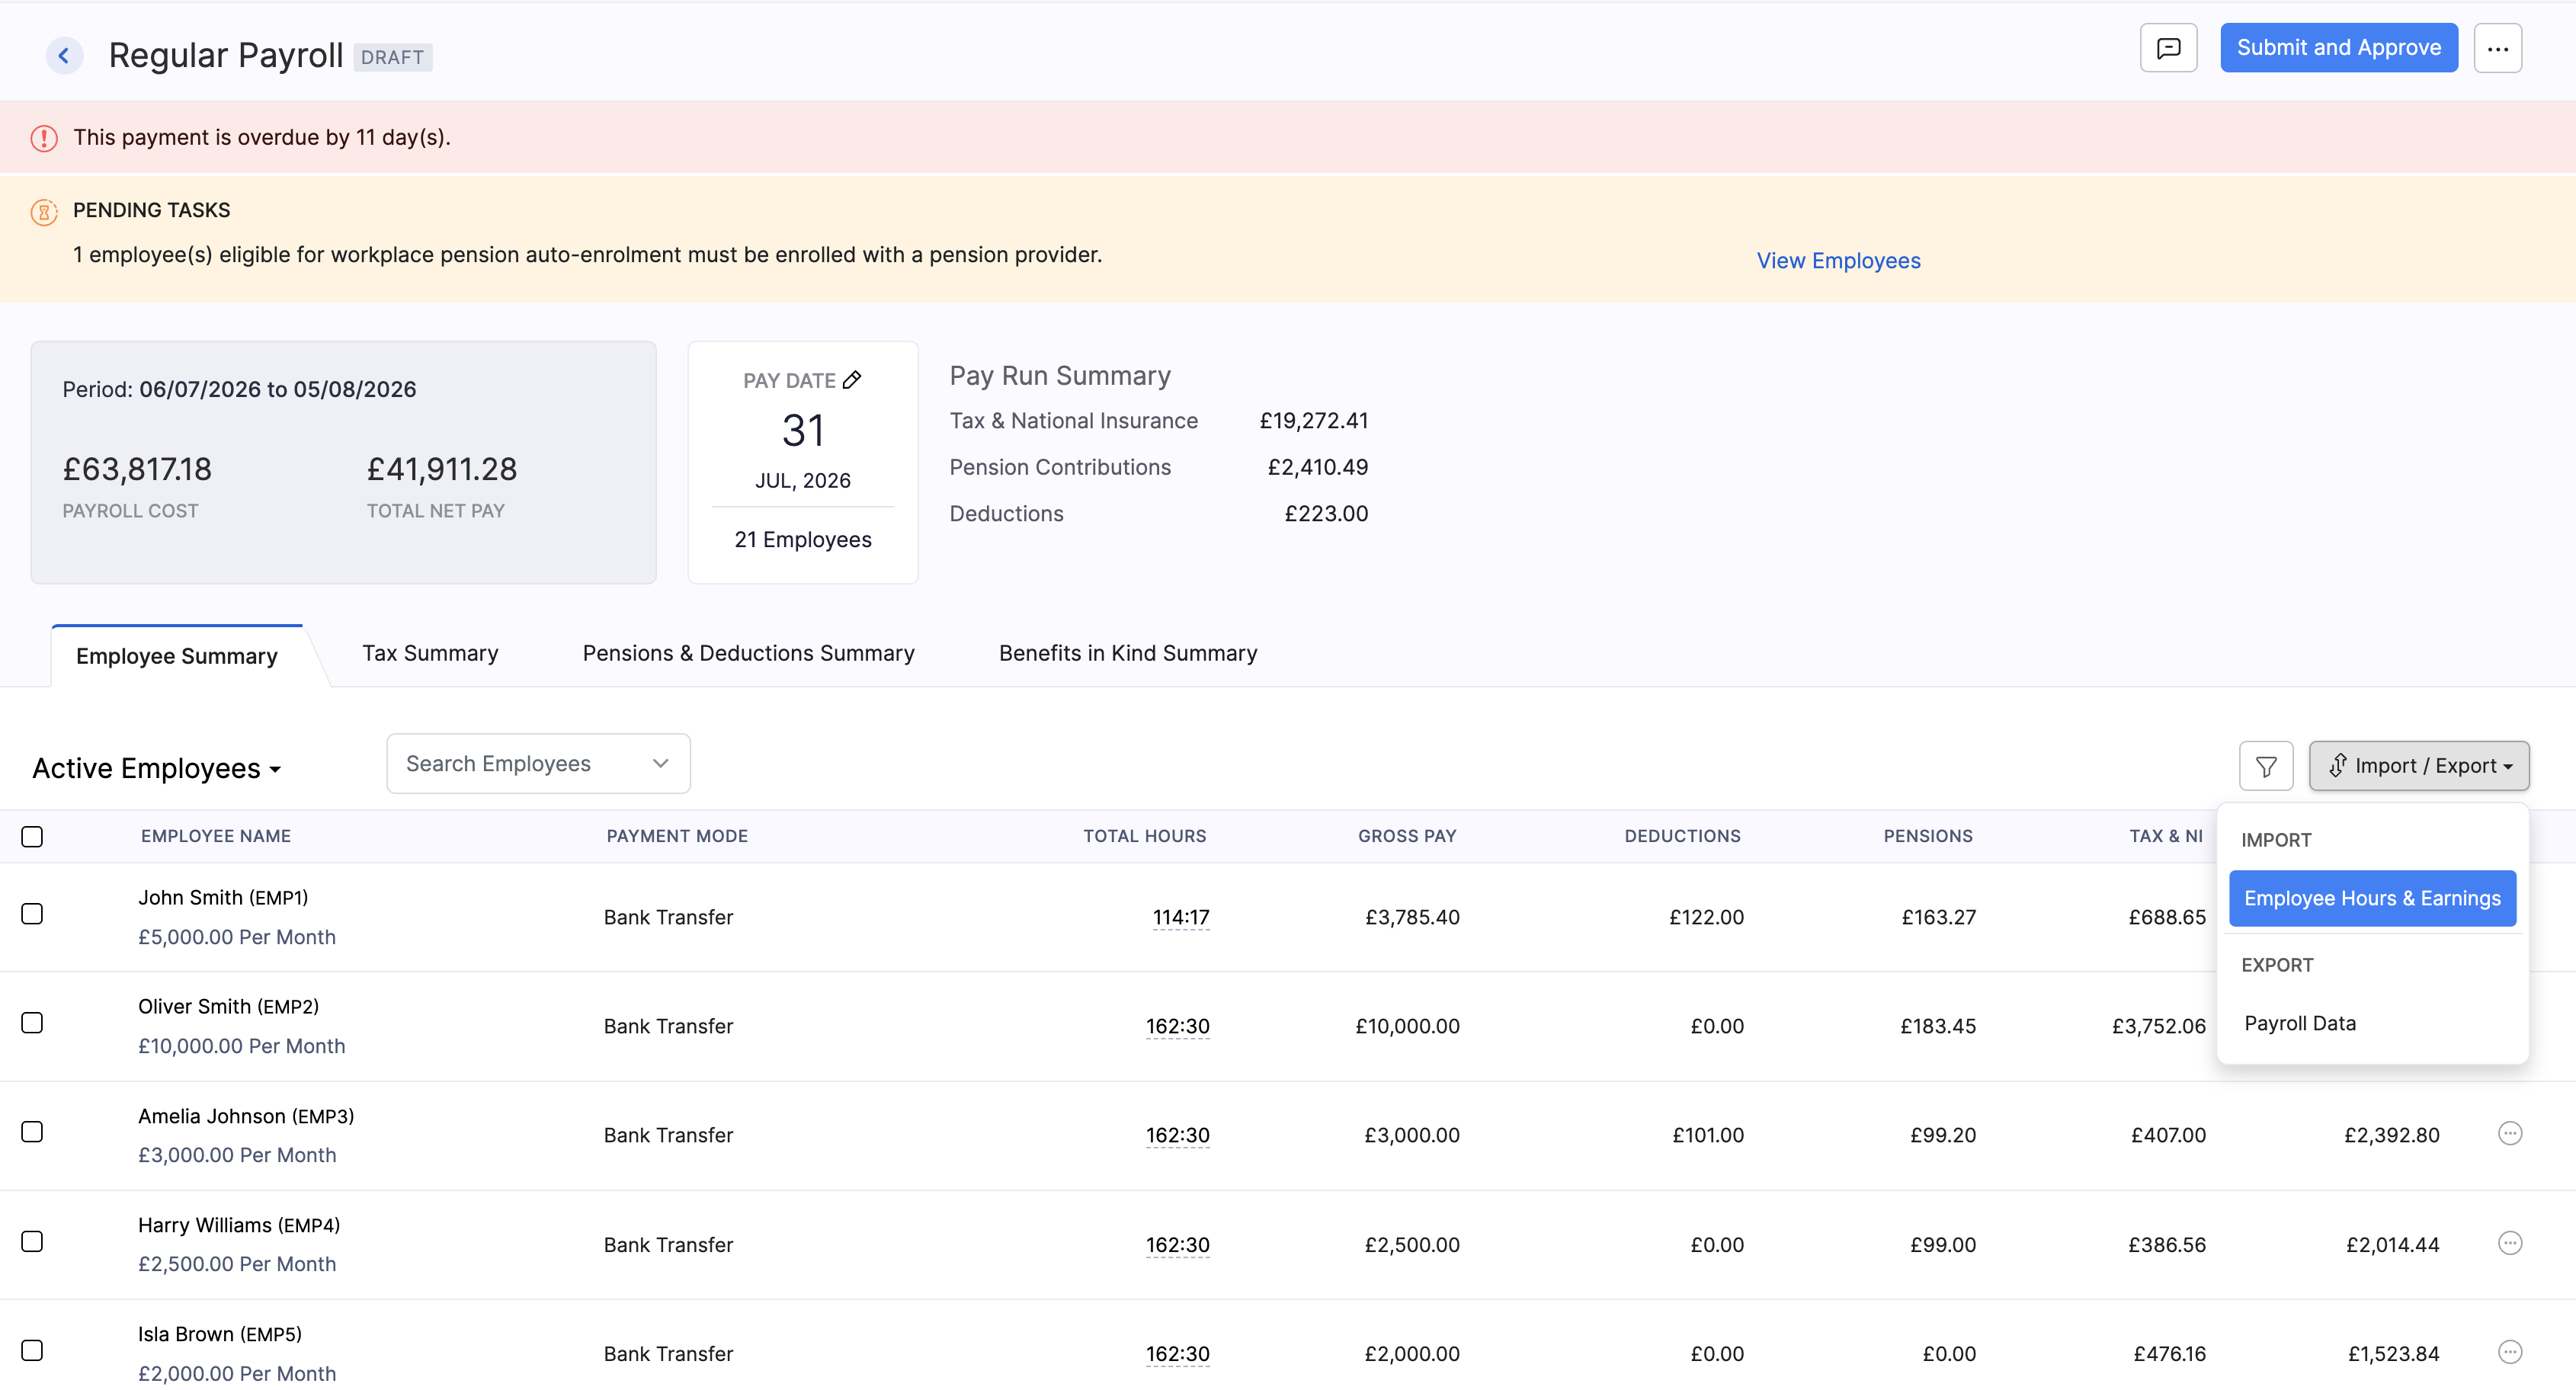The width and height of the screenshot is (2576, 1390).
Task: Click the 21 Employees count
Action: pos(803,540)
